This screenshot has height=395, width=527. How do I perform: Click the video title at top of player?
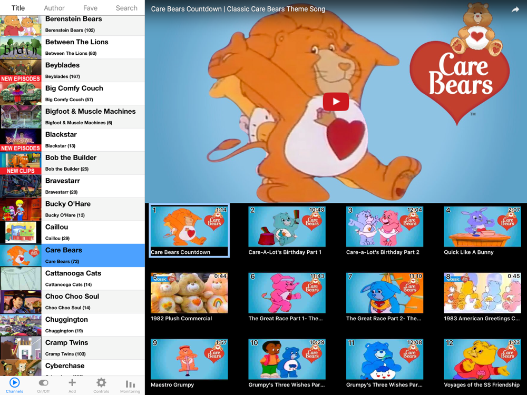pos(238,9)
